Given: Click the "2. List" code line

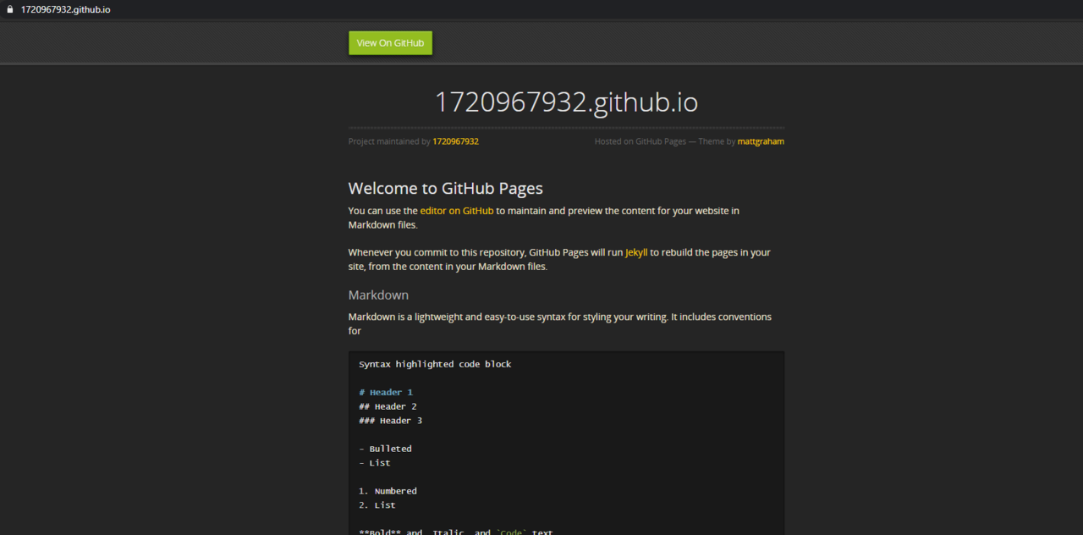Looking at the screenshot, I should click(377, 505).
